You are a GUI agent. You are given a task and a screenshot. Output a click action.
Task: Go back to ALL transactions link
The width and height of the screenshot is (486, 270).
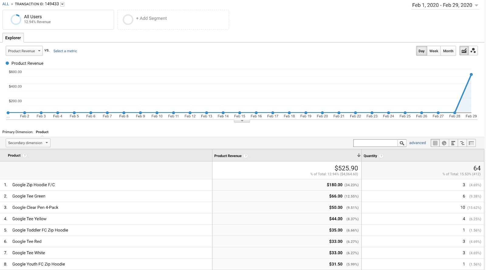[x=6, y=4]
